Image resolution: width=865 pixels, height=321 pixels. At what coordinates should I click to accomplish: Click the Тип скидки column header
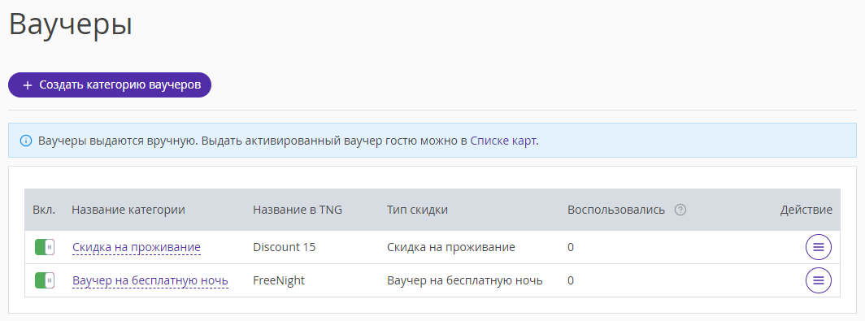click(417, 210)
